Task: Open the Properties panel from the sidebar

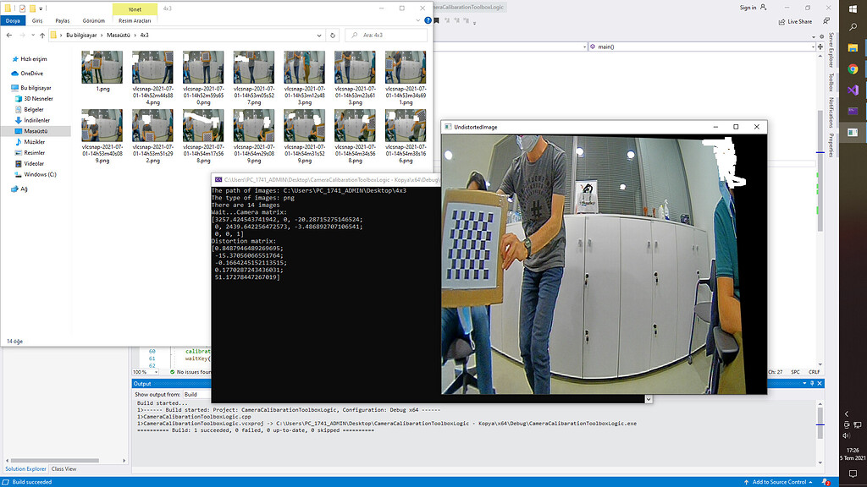Action: pyautogui.click(x=831, y=145)
